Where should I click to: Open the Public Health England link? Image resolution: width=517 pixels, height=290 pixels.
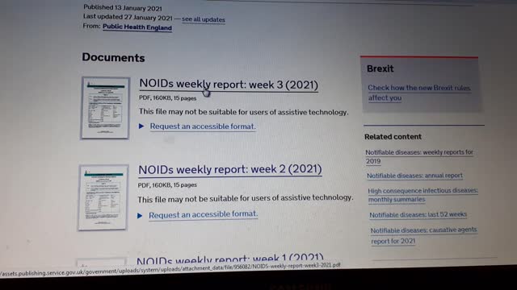point(137,27)
